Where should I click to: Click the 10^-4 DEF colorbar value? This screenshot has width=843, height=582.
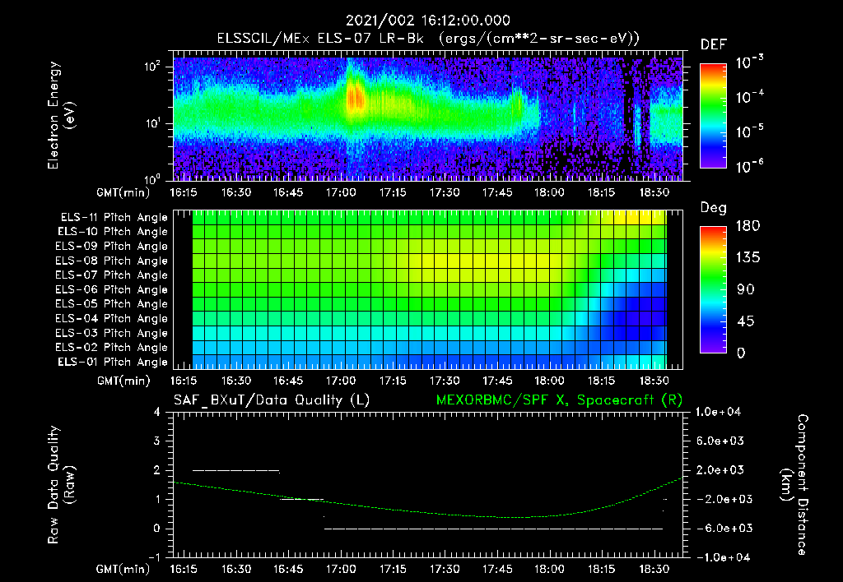(x=749, y=97)
